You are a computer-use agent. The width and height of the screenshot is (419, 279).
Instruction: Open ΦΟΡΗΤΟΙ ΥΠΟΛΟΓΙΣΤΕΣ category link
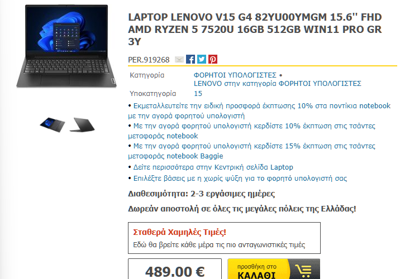235,75
